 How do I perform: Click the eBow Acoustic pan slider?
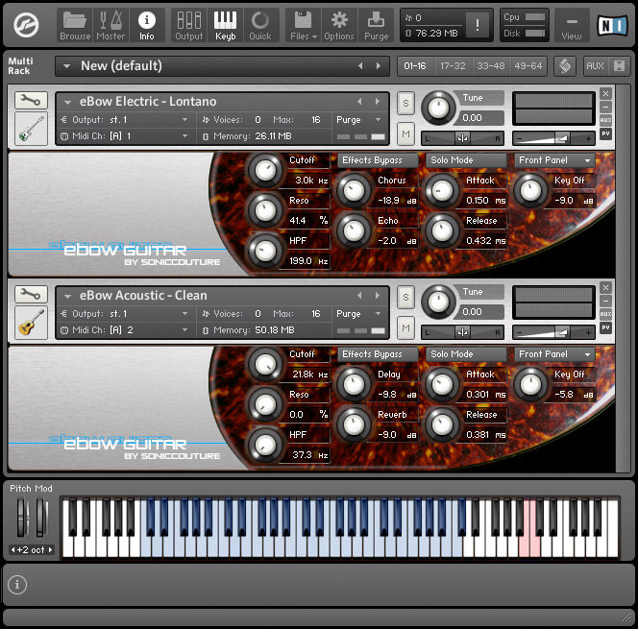(x=462, y=332)
